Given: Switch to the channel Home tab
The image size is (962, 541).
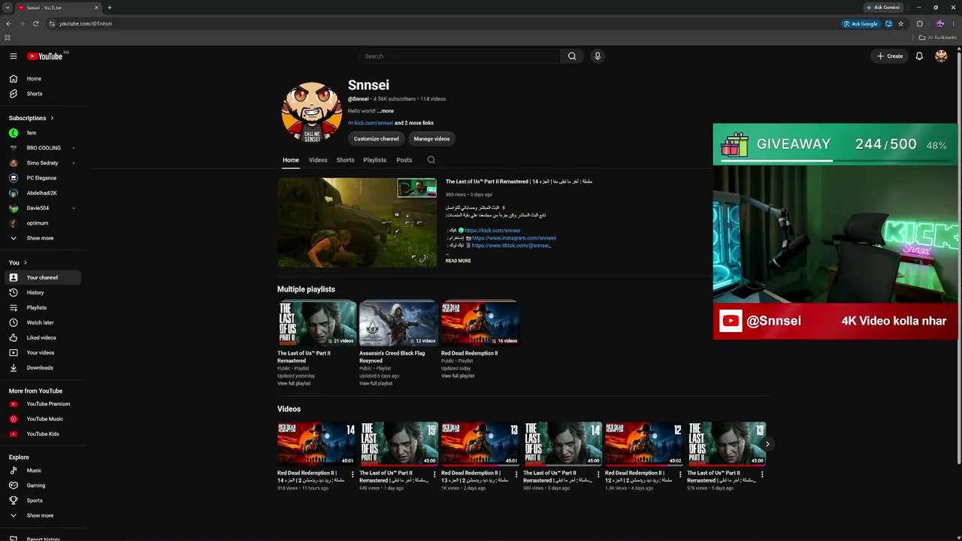Looking at the screenshot, I should pyautogui.click(x=291, y=160).
